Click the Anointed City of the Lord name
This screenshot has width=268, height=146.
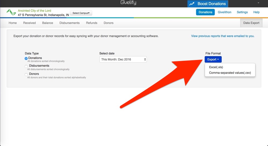pos(35,11)
